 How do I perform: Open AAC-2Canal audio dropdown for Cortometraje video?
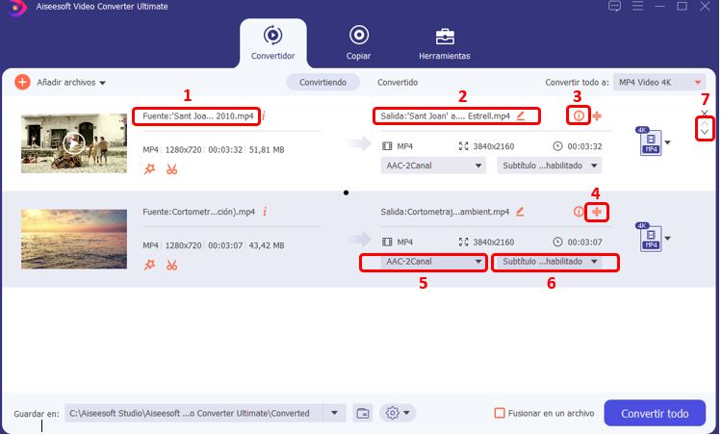[433, 262]
